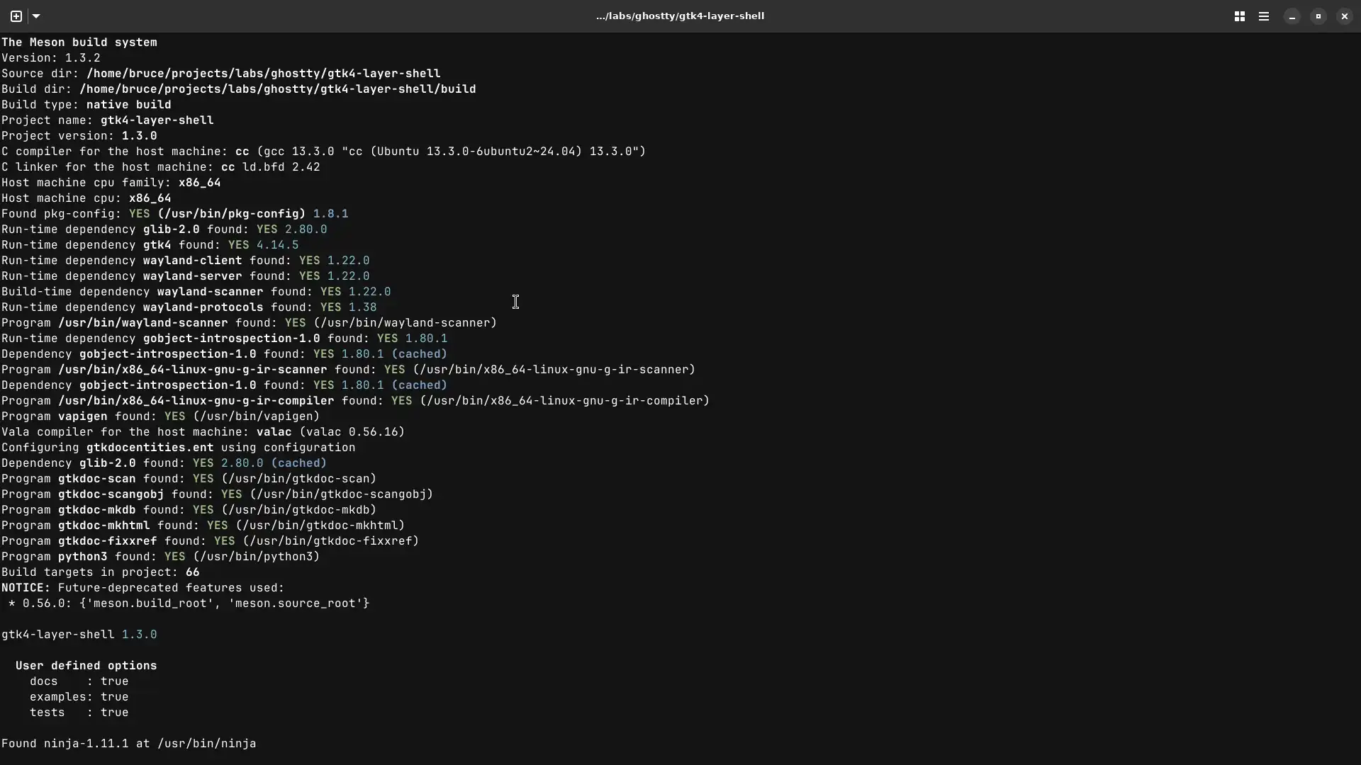Open the tab overview grid
The image size is (1361, 765).
[1240, 16]
